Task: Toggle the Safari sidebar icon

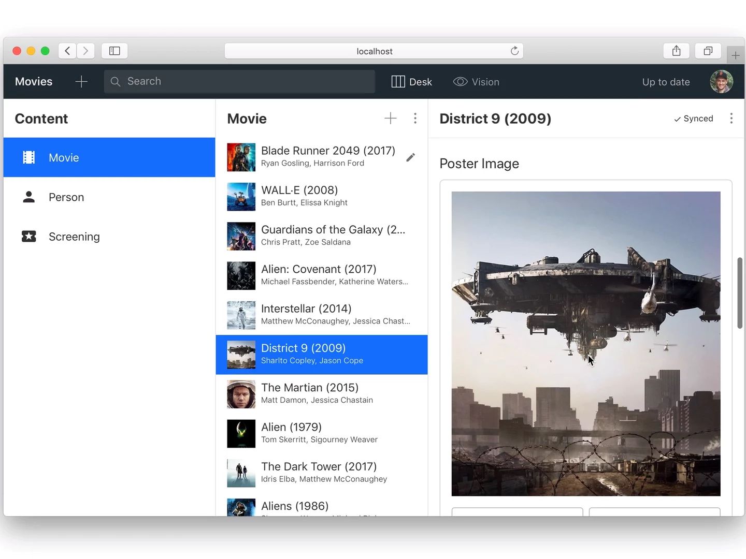Action: coord(114,51)
